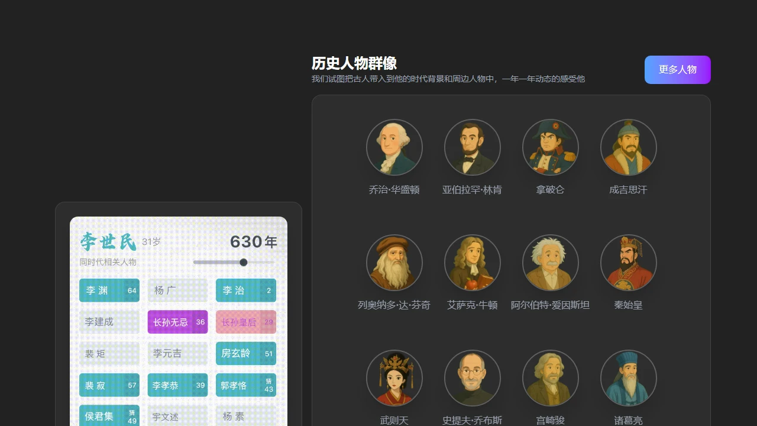Select the 武则天 avatar
Image resolution: width=757 pixels, height=426 pixels.
point(394,378)
